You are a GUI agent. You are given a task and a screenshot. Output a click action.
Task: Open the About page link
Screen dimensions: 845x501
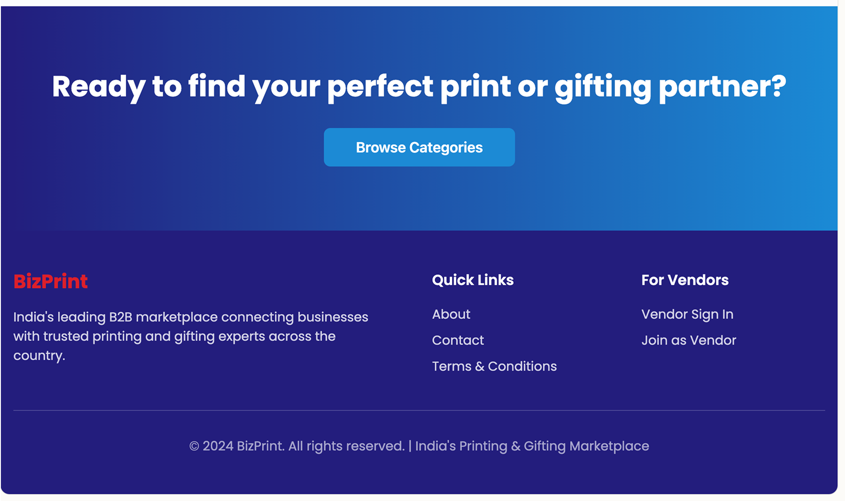(x=451, y=314)
